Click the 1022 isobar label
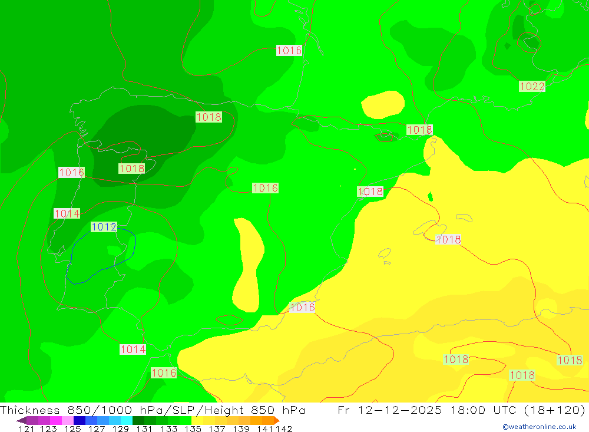The height and width of the screenshot is (432, 589). [531, 87]
